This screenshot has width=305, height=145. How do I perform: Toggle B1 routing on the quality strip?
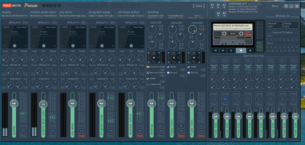(23, 113)
